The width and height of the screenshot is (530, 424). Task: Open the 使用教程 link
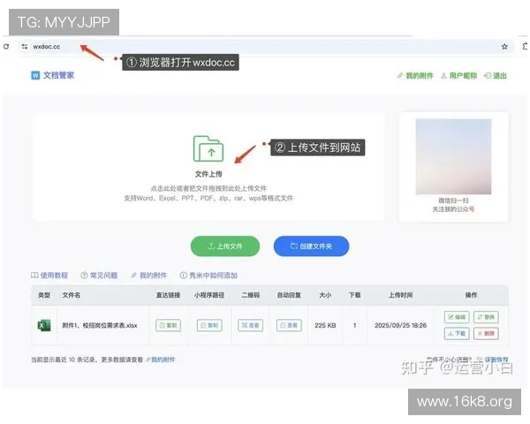49,276
